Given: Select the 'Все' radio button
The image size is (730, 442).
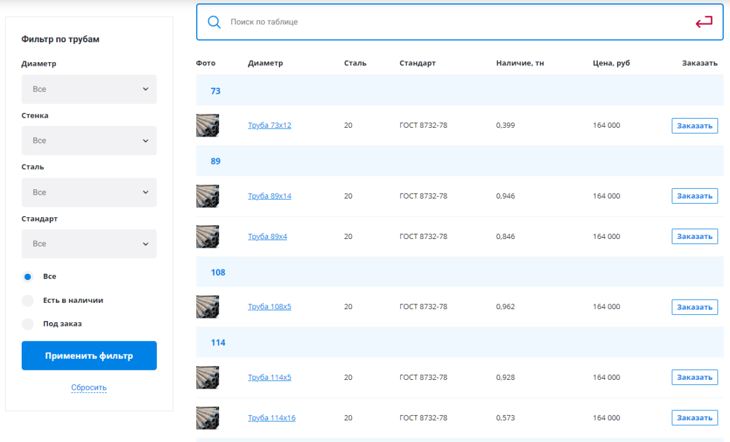Looking at the screenshot, I should click(28, 277).
